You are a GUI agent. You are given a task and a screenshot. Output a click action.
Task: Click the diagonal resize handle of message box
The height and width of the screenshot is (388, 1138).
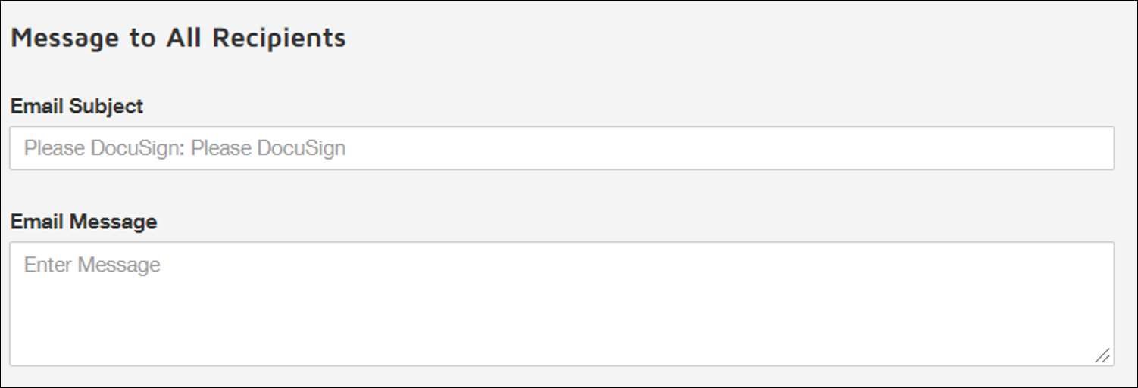coord(1102,355)
